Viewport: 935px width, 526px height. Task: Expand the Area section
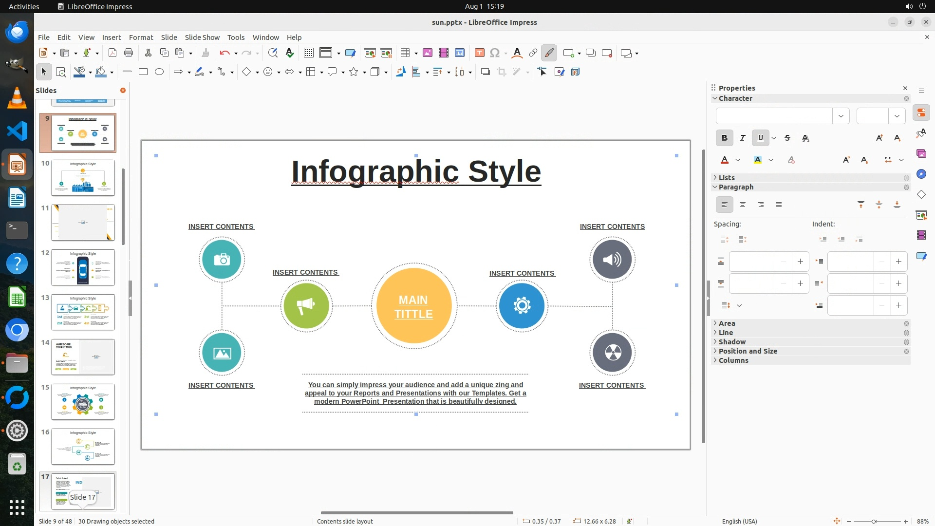coord(727,323)
